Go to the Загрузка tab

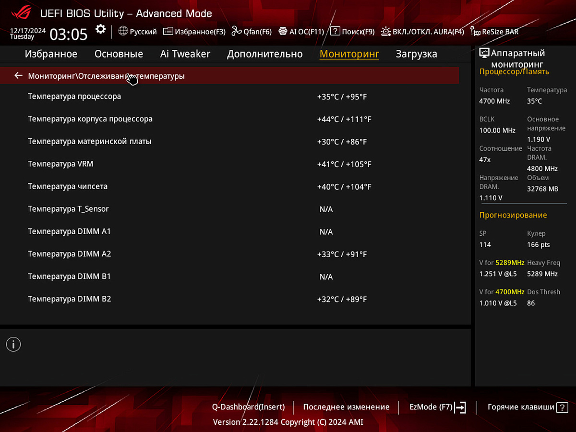pyautogui.click(x=416, y=54)
